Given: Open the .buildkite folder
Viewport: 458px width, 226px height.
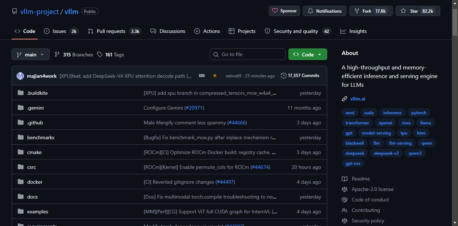Looking at the screenshot, I should [x=37, y=93].
